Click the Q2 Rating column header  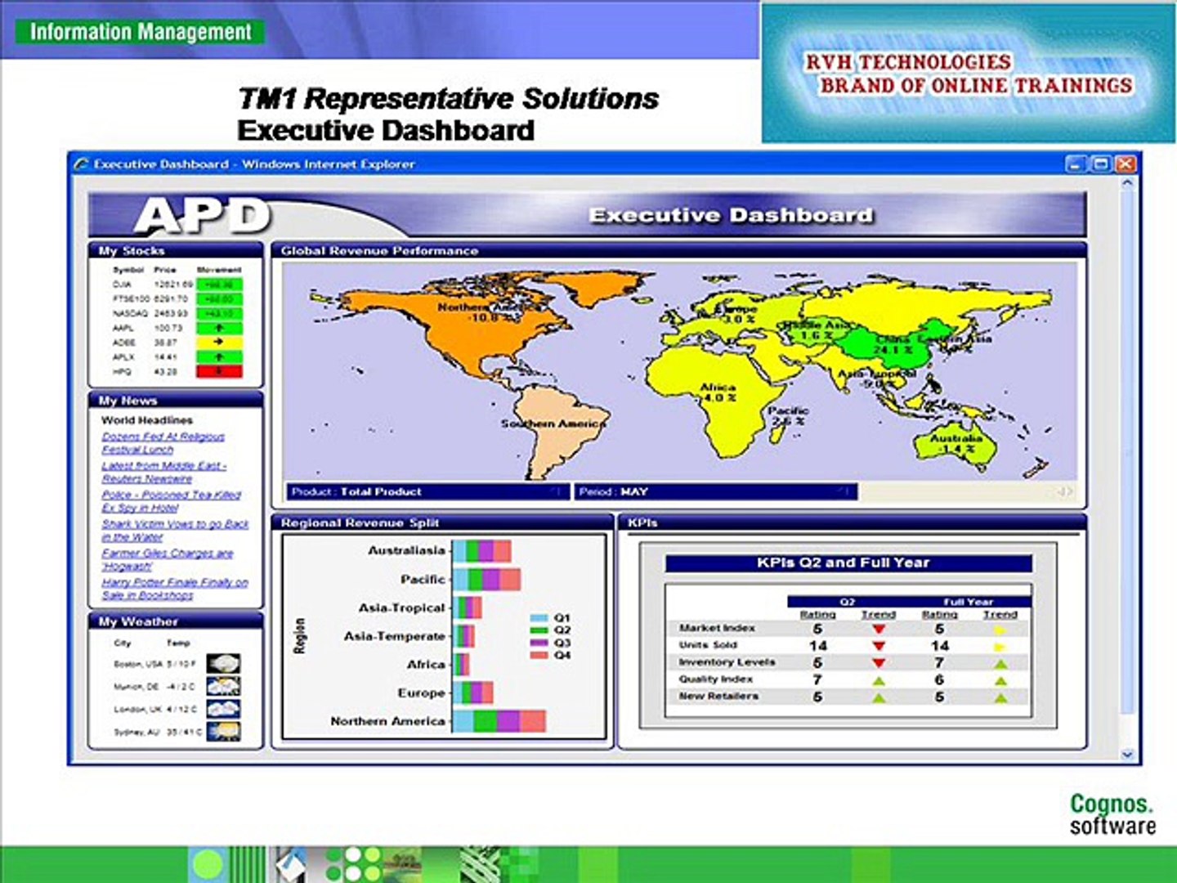click(817, 614)
